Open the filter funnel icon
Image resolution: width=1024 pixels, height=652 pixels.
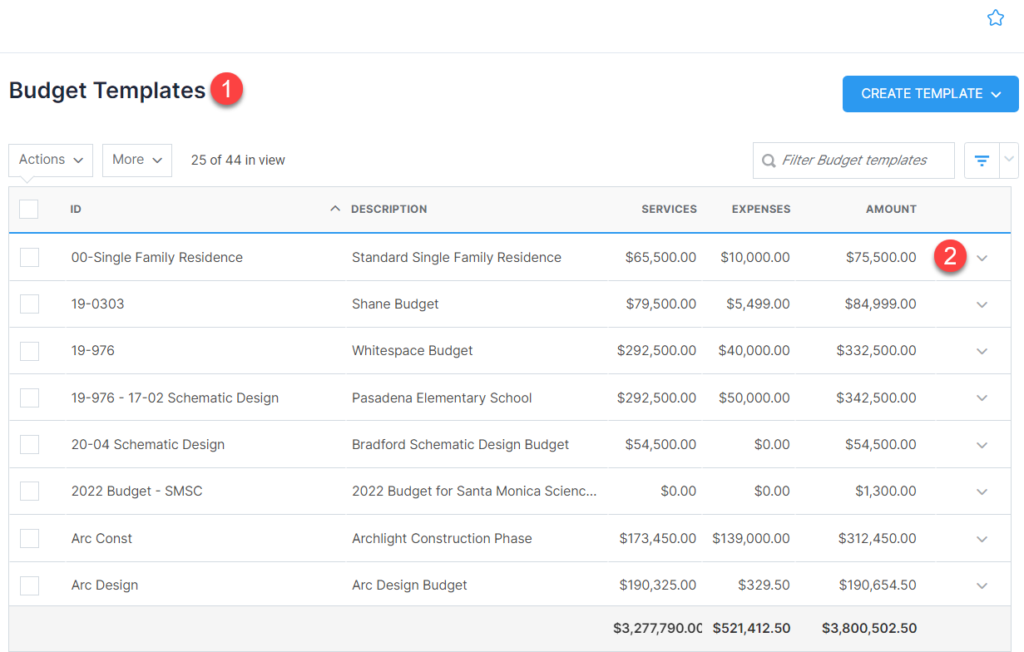click(982, 160)
